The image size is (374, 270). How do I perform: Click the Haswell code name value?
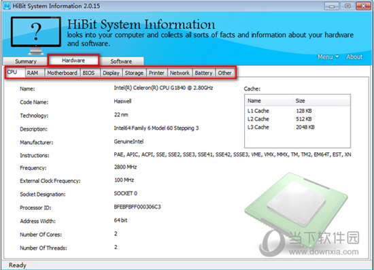(122, 101)
